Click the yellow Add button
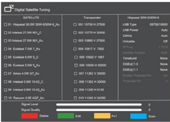The image size is (170, 122). pyautogui.click(x=102, y=116)
